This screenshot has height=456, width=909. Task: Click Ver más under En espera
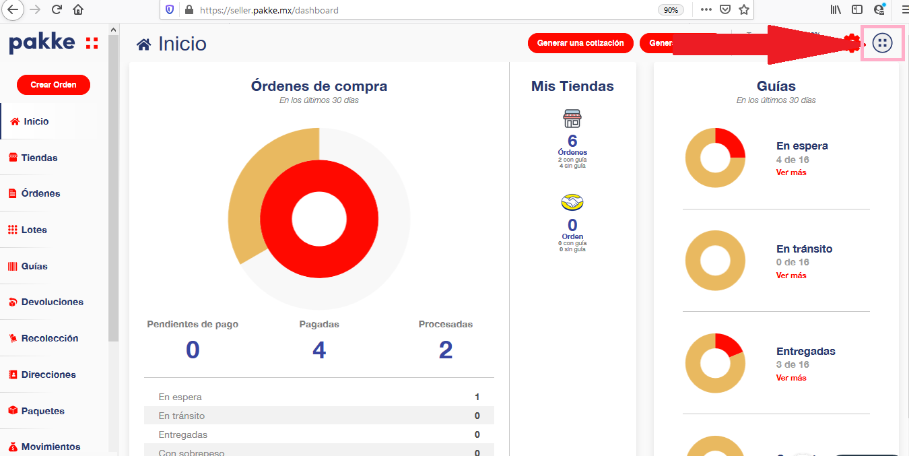point(791,172)
